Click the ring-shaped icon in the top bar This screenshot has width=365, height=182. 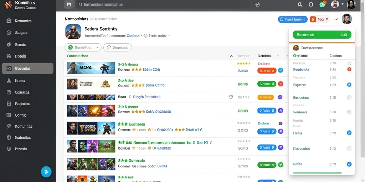[311, 4]
